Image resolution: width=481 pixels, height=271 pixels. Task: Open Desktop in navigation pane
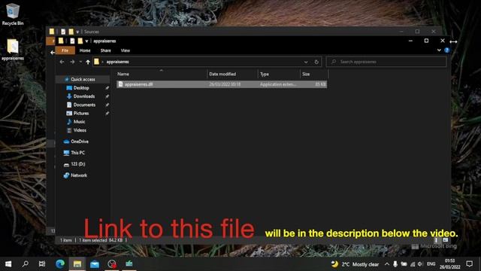click(81, 88)
